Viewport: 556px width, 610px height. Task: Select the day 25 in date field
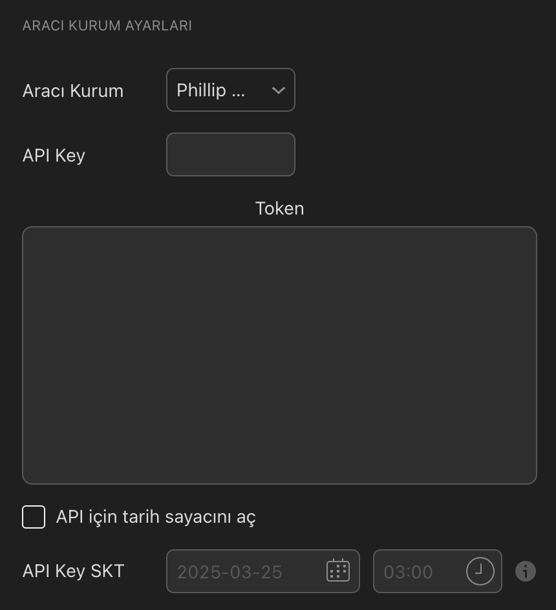coord(272,572)
